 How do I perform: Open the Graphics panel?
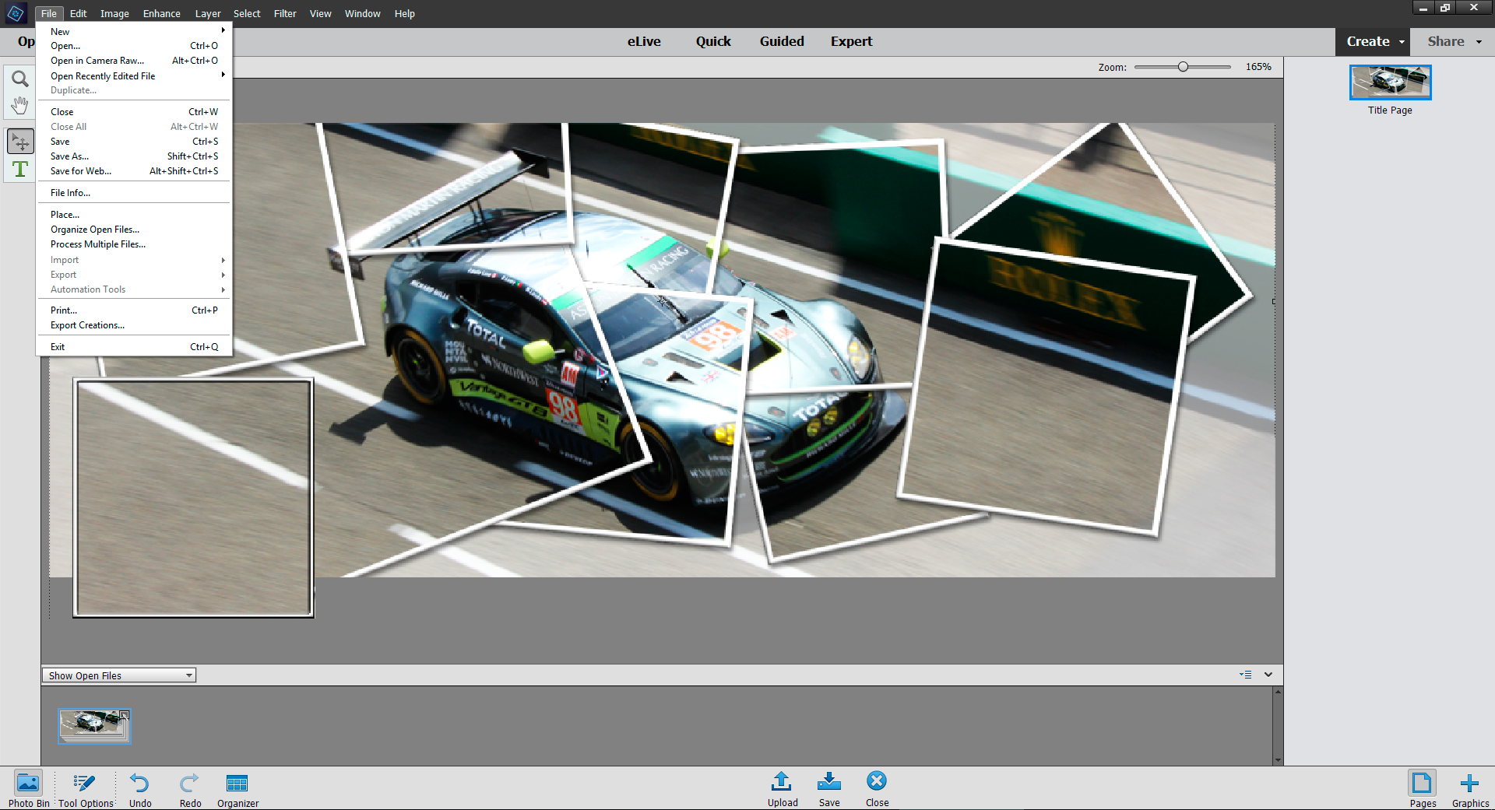tap(1469, 783)
